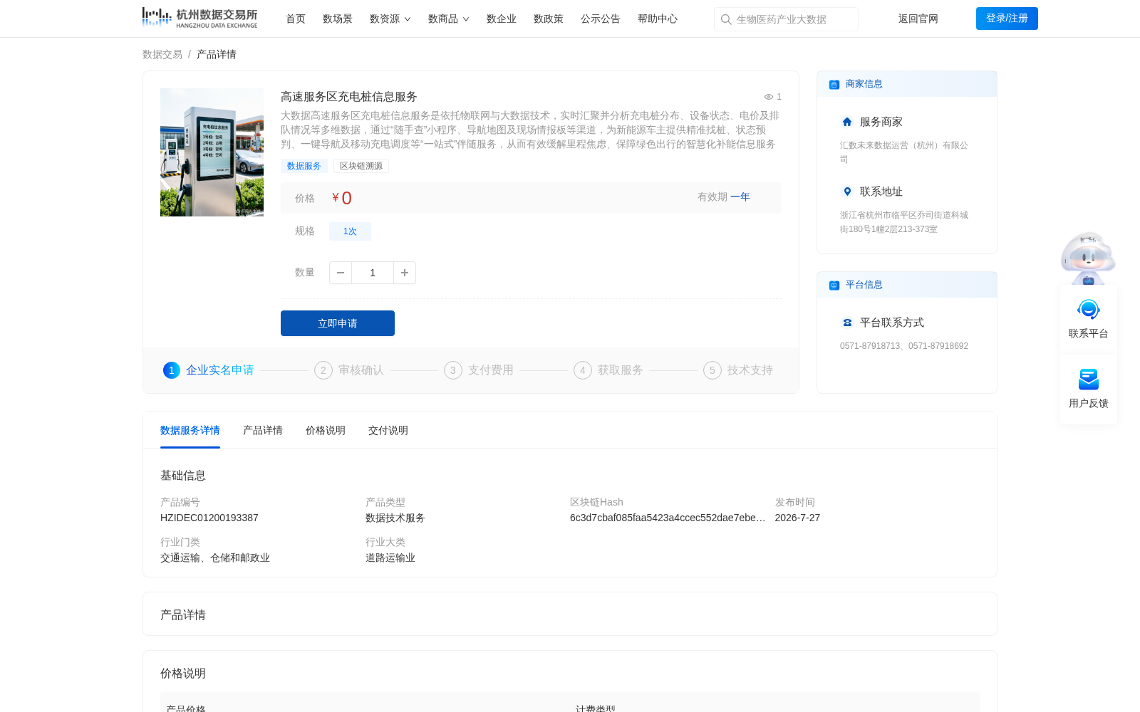1140x712 pixels.
Task: Click the 平台信息 header icon
Action: click(834, 286)
